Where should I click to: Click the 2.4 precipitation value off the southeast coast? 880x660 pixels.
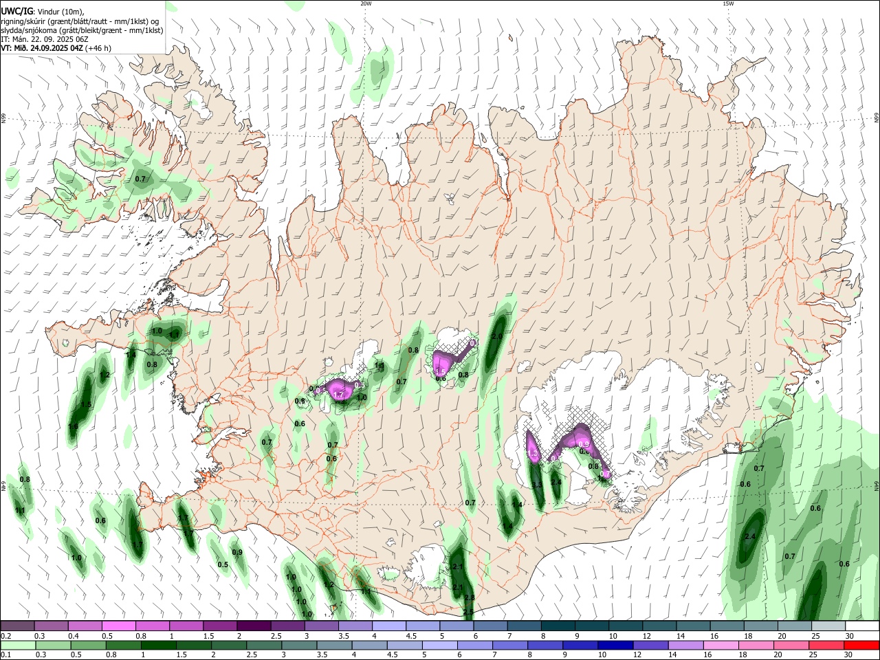click(750, 537)
